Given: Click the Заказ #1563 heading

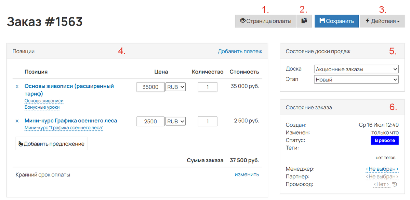Looking at the screenshot, I should [45, 21].
